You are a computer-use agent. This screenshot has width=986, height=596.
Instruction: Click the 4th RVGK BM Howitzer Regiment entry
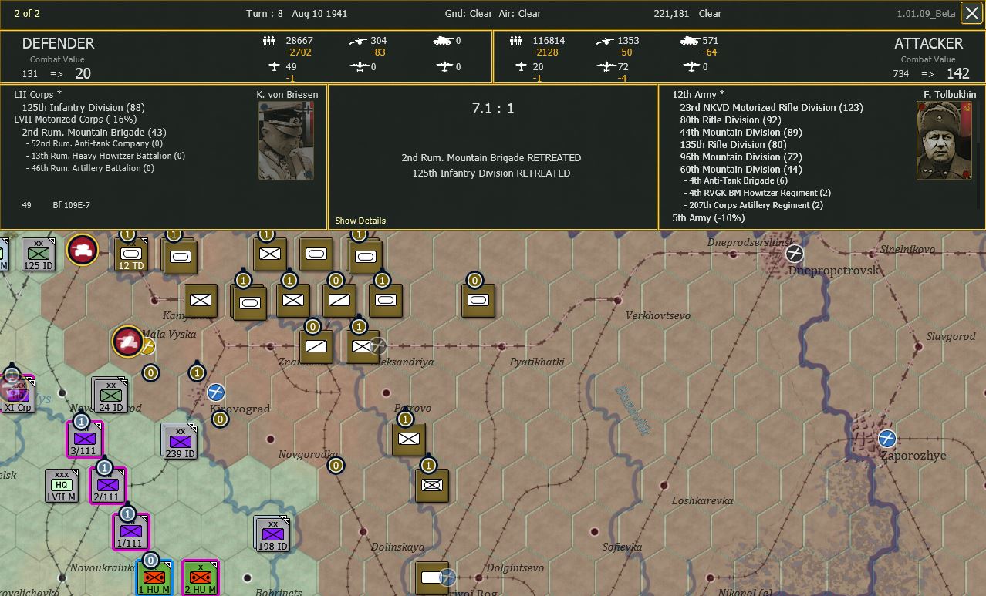tap(758, 193)
